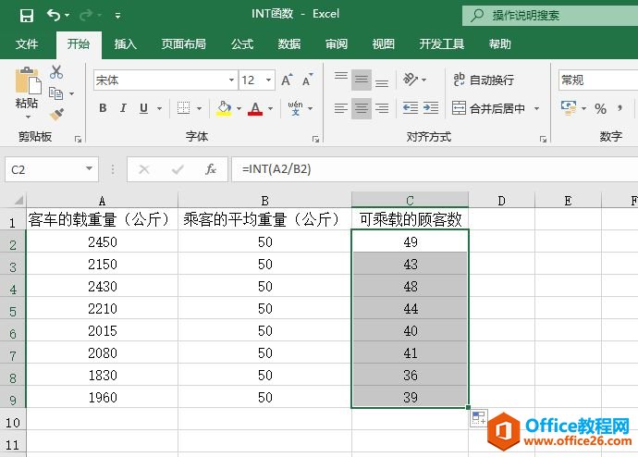Open the Auto Fill Options icon below data

479,418
